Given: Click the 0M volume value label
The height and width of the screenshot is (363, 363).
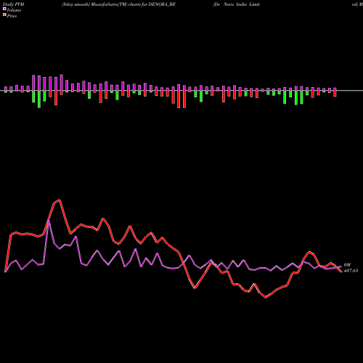Looking at the screenshot, I should point(347,265).
